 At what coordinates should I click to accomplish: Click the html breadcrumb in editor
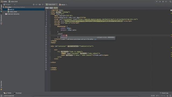click(x=47, y=8)
